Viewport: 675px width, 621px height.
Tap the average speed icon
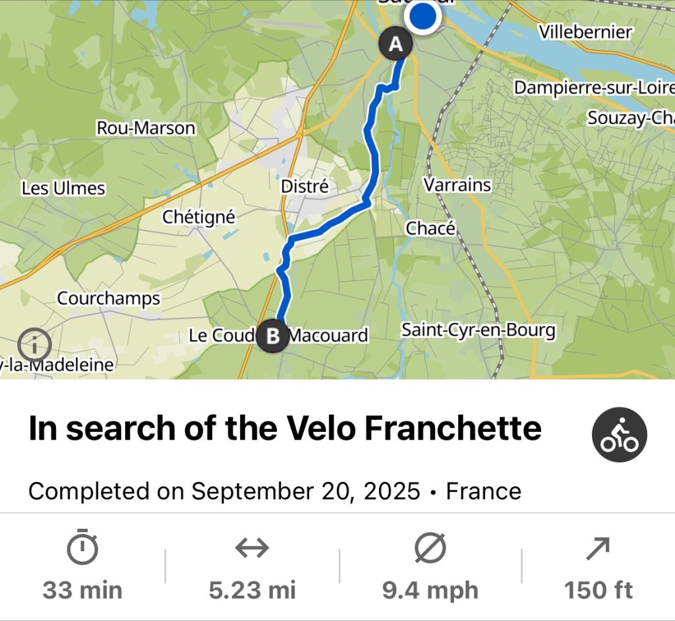point(430,548)
